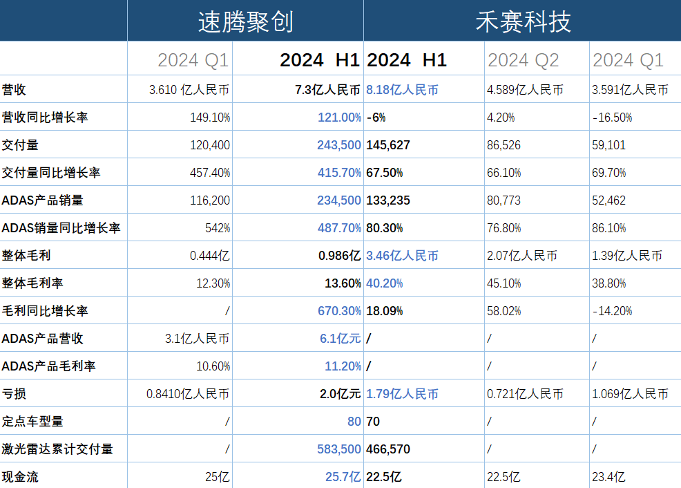
Task: Click the 13.60% margin cell
Action: point(298,283)
